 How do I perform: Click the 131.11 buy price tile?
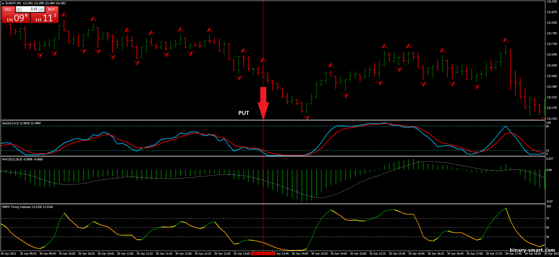click(44, 18)
